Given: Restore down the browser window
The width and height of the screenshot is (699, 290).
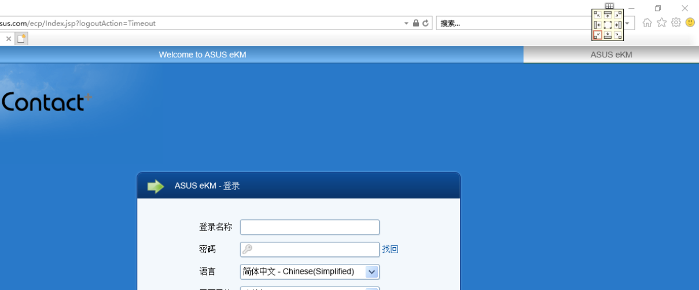Looking at the screenshot, I should coord(658,8).
